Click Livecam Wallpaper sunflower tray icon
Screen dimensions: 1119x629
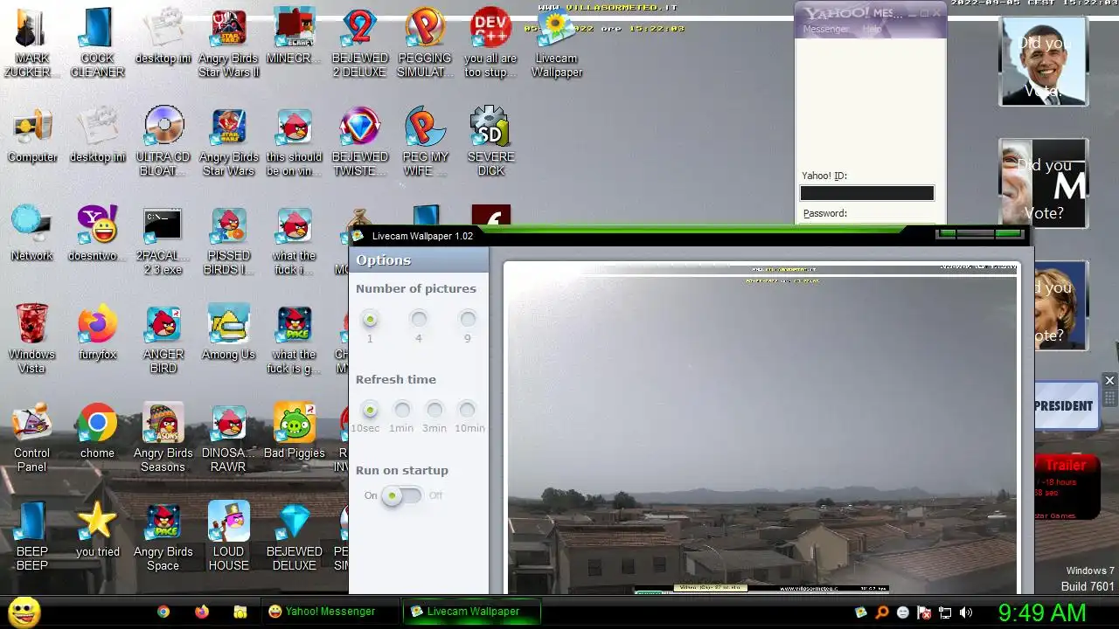[x=861, y=612]
